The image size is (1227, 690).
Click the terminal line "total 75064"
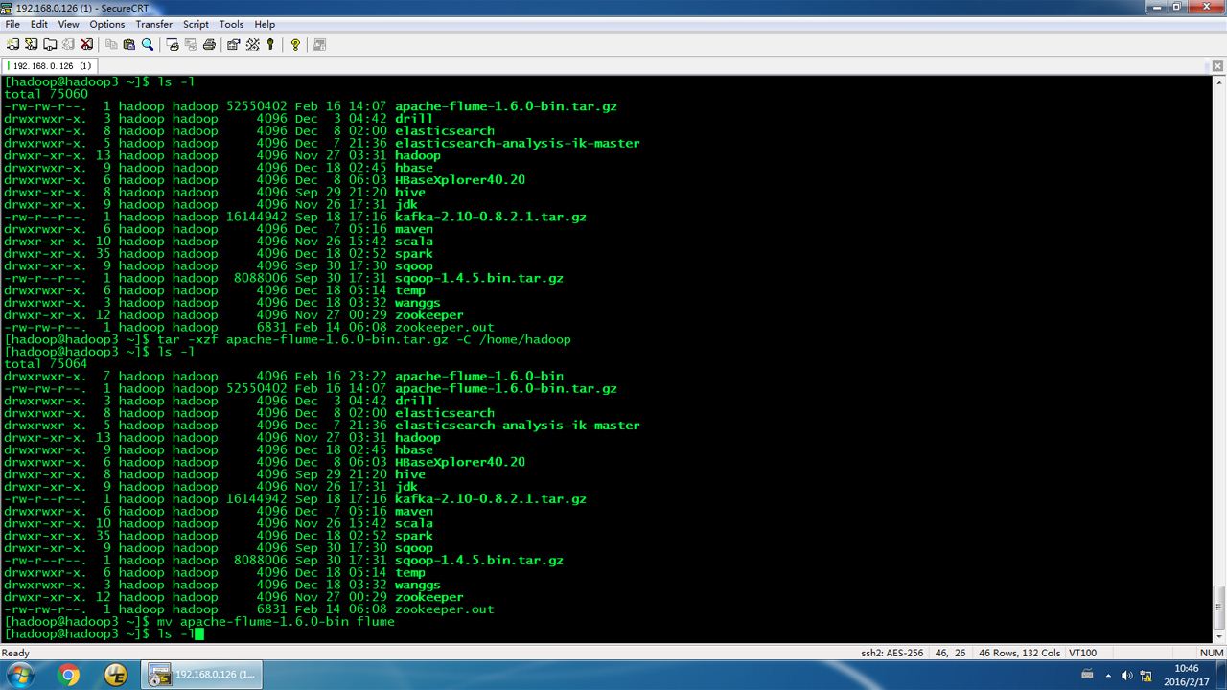click(x=46, y=364)
